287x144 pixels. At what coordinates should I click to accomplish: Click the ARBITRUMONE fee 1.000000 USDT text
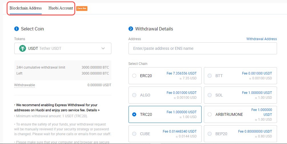coord(262,112)
